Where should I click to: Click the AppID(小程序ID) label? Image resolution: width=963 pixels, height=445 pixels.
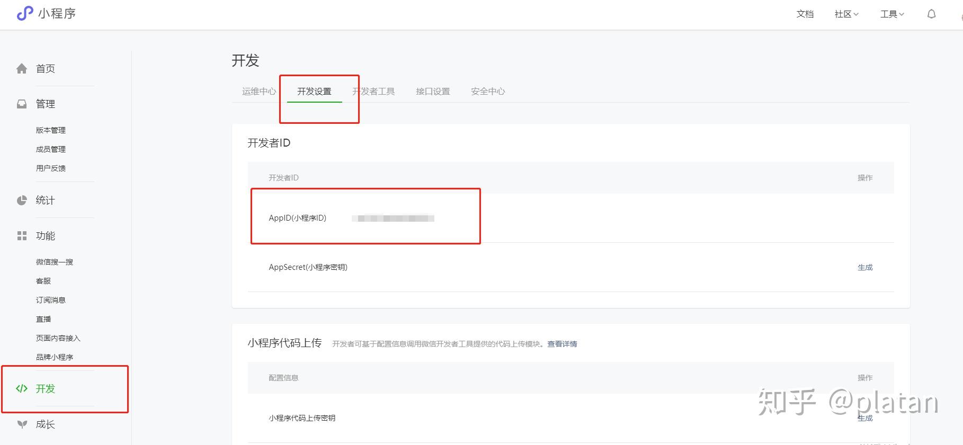pos(298,218)
